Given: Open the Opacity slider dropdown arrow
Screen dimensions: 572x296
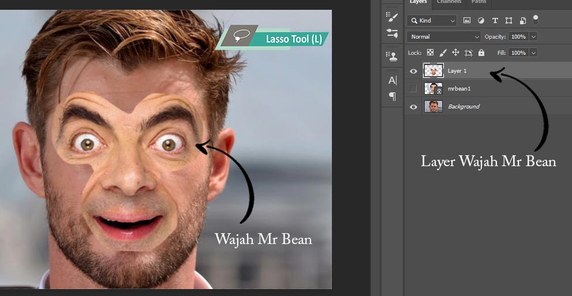Looking at the screenshot, I should (533, 37).
